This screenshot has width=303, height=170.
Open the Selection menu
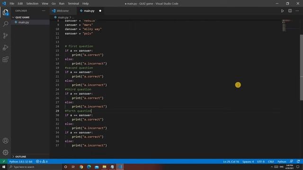pyautogui.click(x=32, y=3)
